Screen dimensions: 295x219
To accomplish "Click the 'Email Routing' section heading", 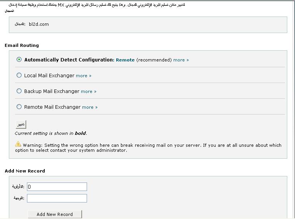I will pyautogui.click(x=22, y=45).
